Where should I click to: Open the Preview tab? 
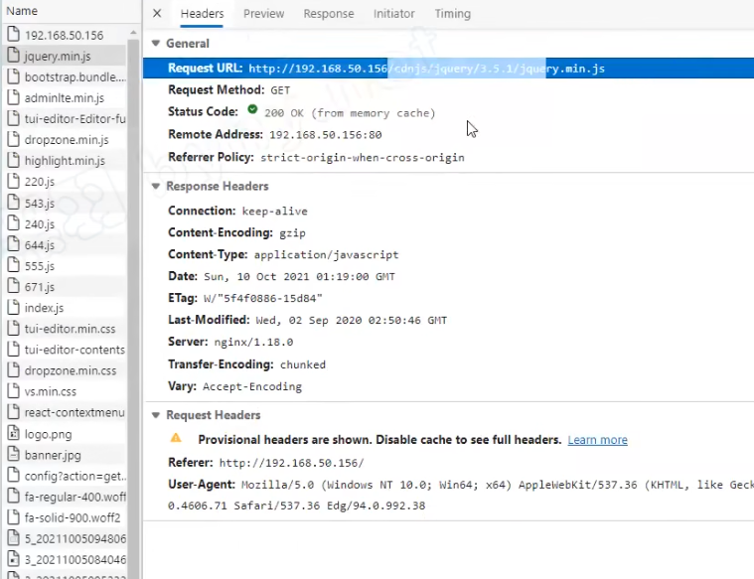(263, 14)
